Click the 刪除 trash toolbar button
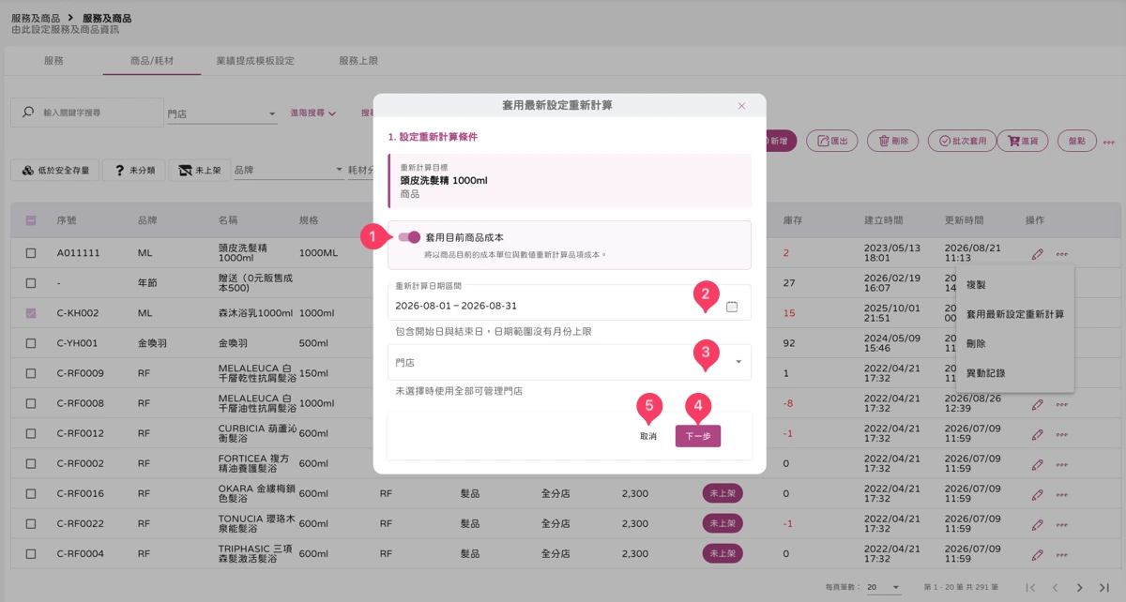1126x602 pixels. tap(892, 141)
